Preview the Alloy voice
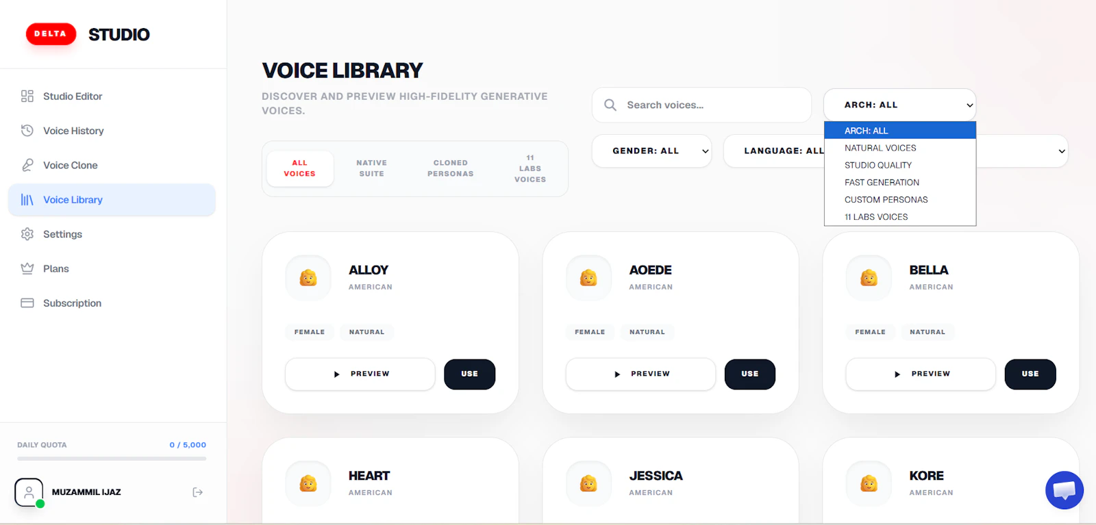Image resolution: width=1096 pixels, height=525 pixels. click(x=360, y=374)
